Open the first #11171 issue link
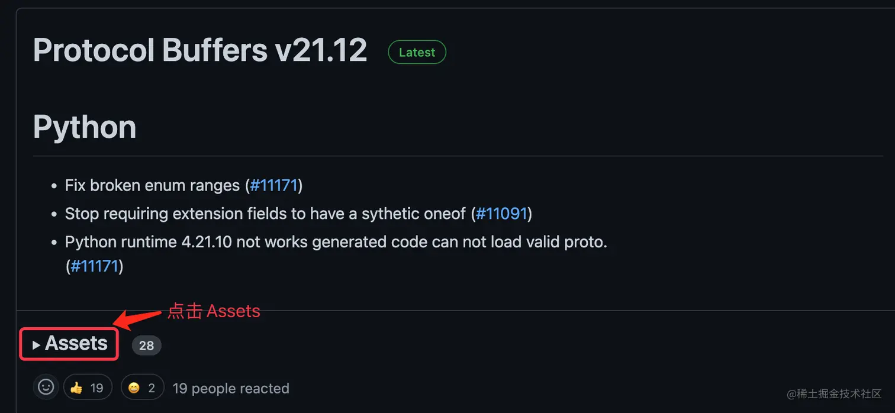The height and width of the screenshot is (413, 895). coord(274,185)
